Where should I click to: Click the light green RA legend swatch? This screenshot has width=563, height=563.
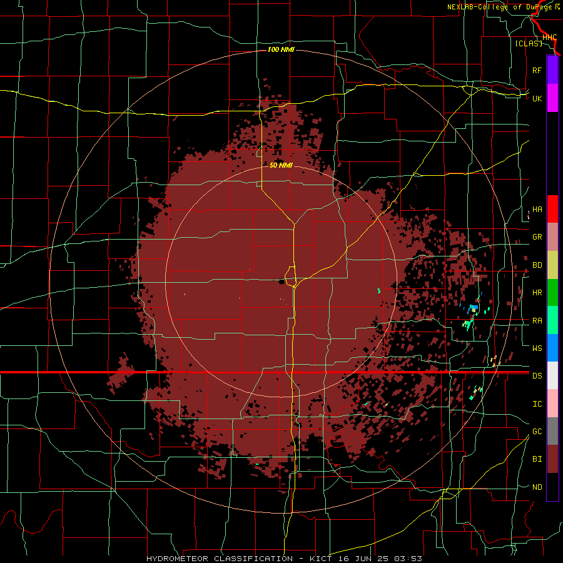[x=552, y=320]
